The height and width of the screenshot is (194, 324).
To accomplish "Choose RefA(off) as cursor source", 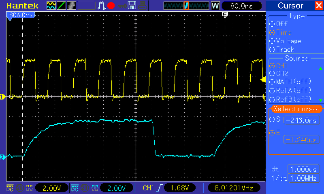I will (290, 91).
